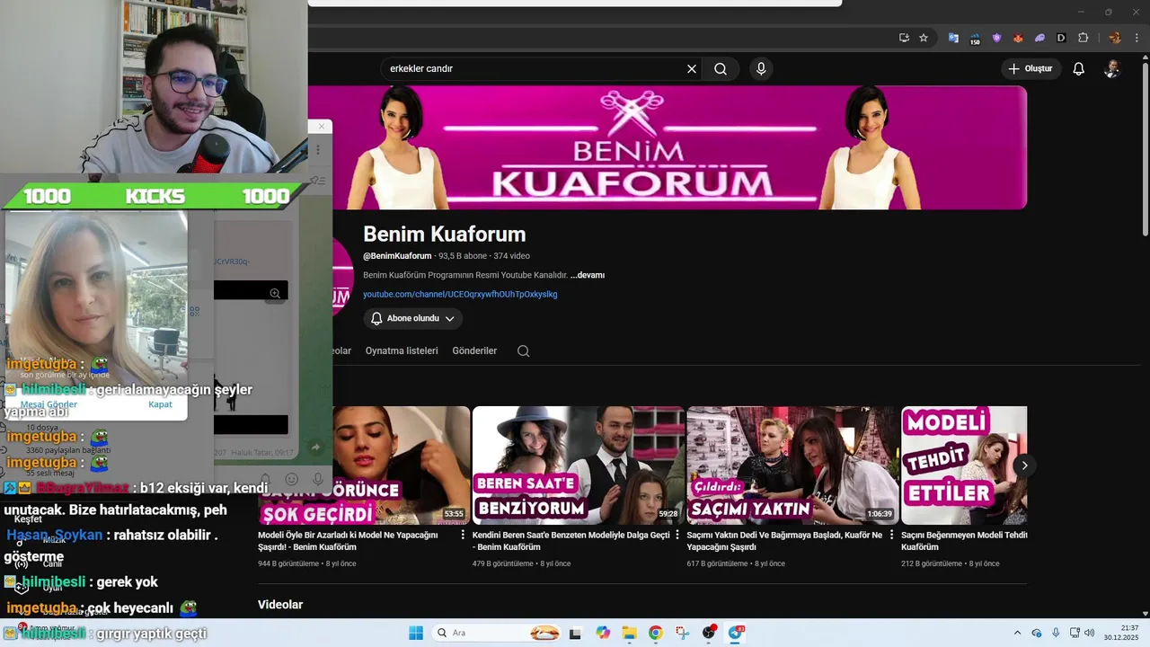Screen dimensions: 1150x647
Task: Open Chrome three-dot menu
Action: (1137, 38)
